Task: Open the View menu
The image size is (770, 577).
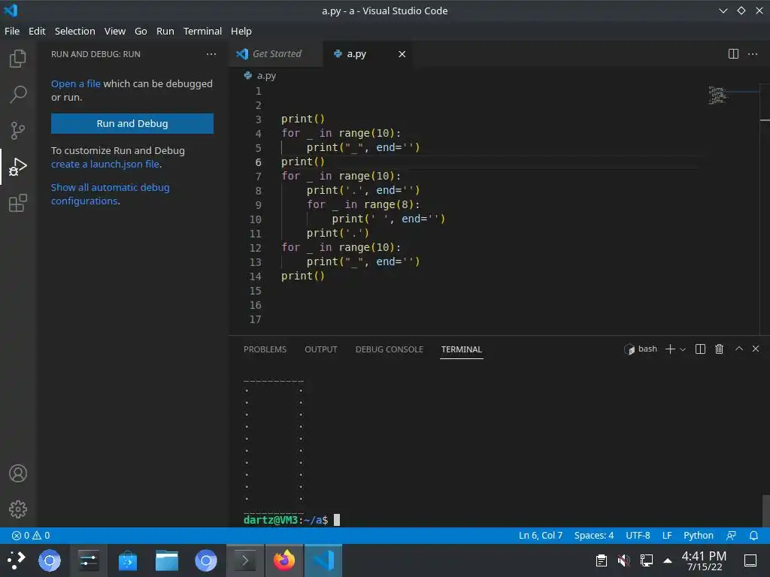Action: pyautogui.click(x=115, y=31)
